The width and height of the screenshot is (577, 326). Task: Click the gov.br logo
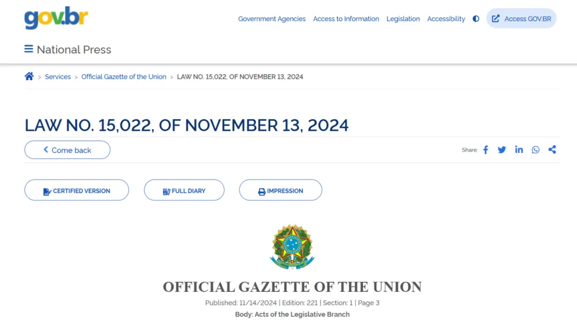click(56, 18)
